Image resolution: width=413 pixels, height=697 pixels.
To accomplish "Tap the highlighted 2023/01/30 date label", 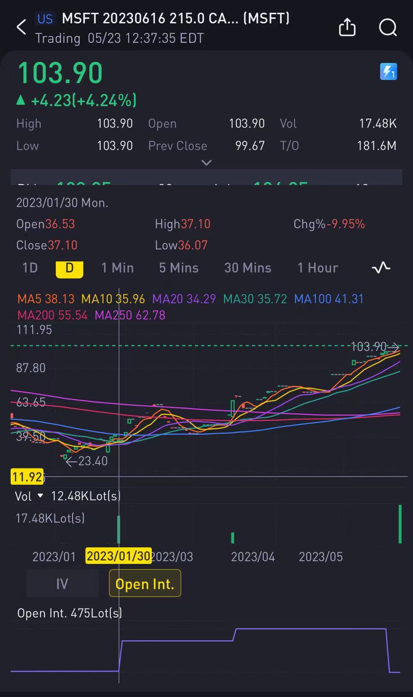I will [x=118, y=556].
